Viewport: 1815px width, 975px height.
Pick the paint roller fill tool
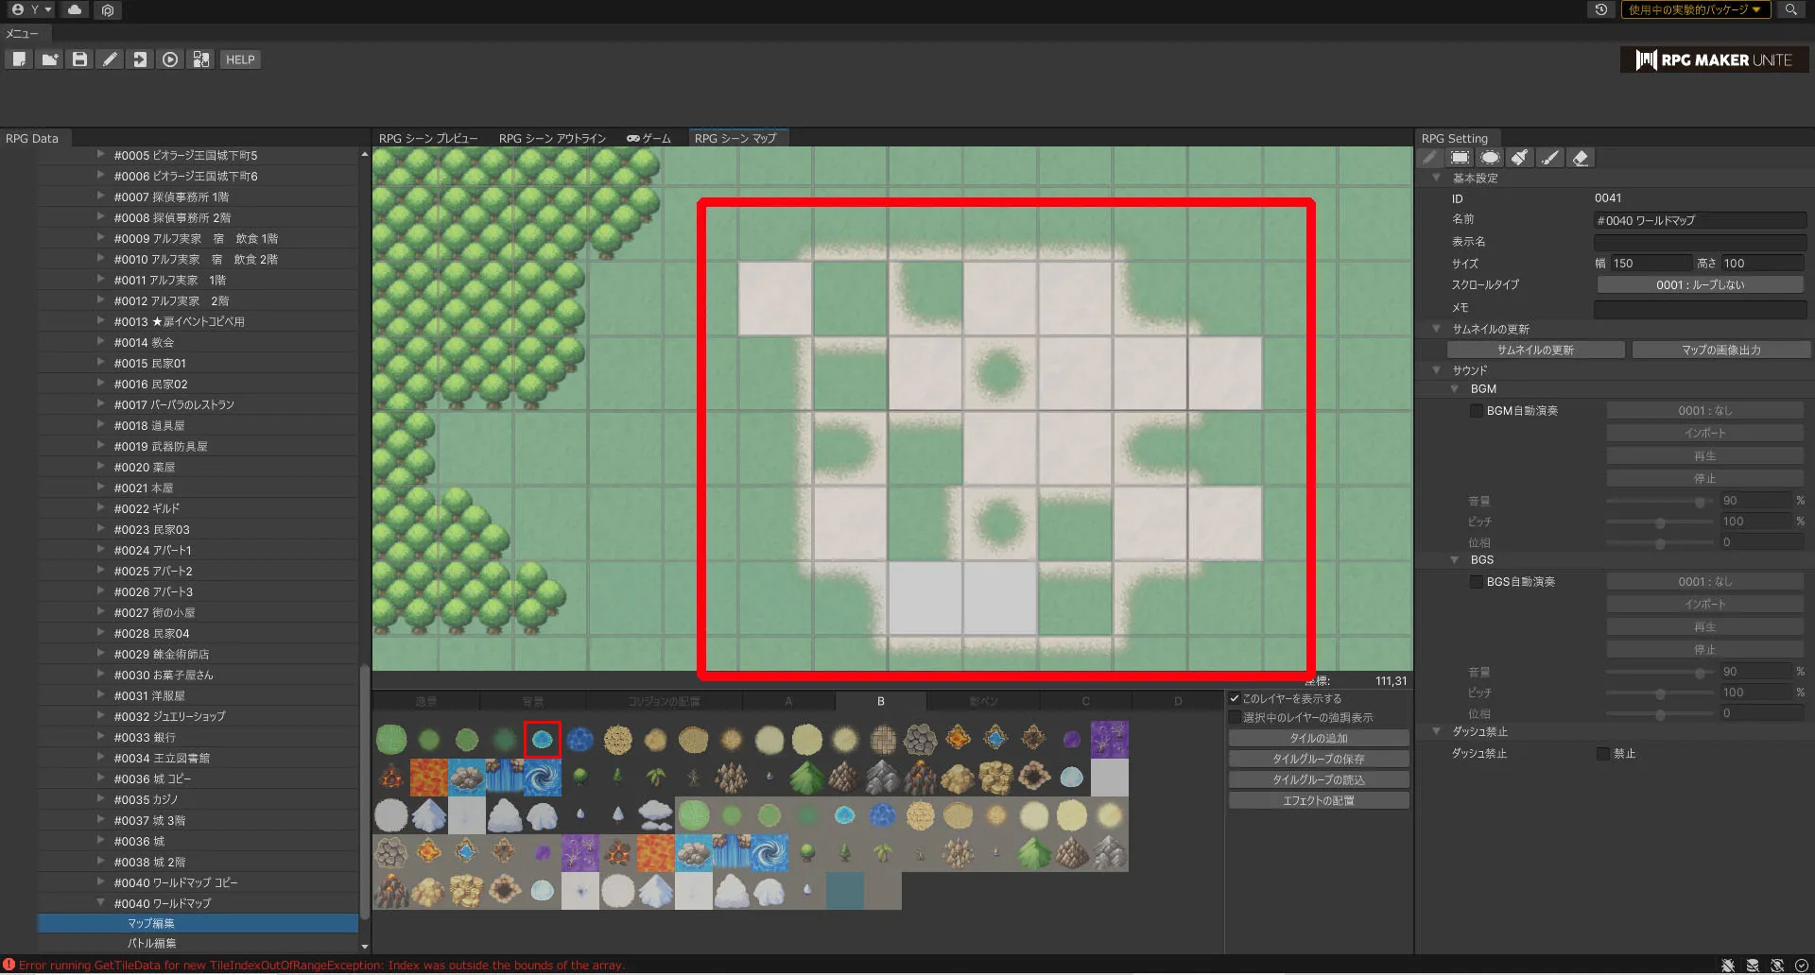coord(1520,158)
